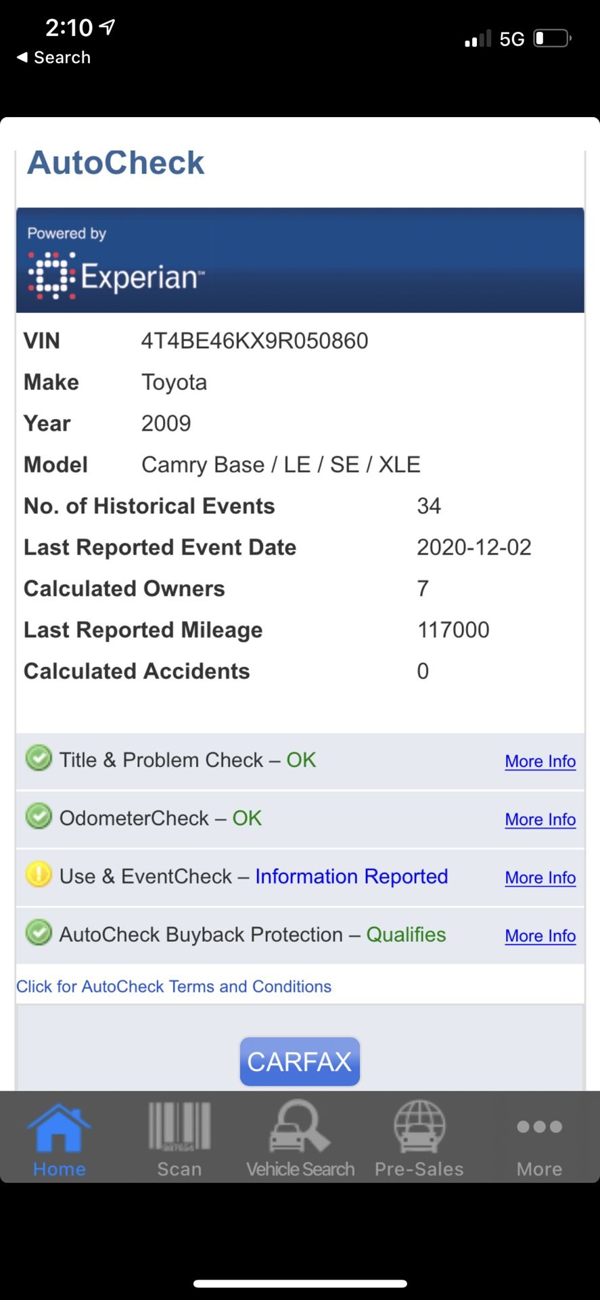Tap the battery indicator in status bar
The image size is (600, 1300).
point(553,39)
